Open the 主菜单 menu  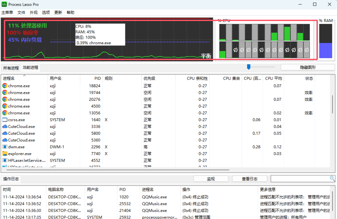(x=7, y=13)
